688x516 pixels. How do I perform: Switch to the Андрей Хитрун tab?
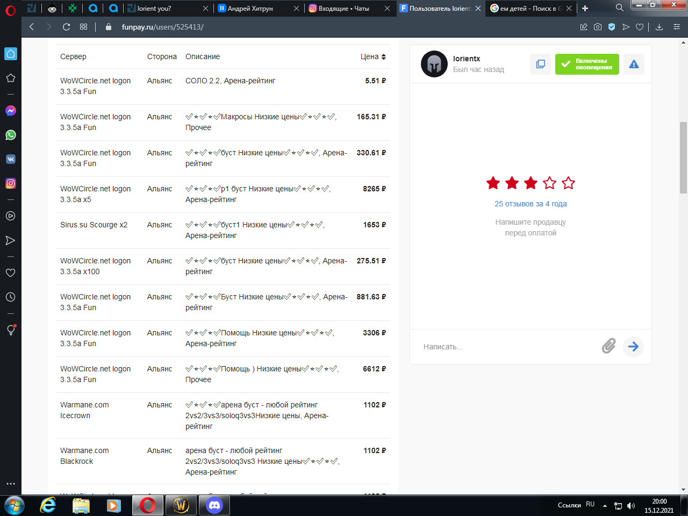(250, 9)
